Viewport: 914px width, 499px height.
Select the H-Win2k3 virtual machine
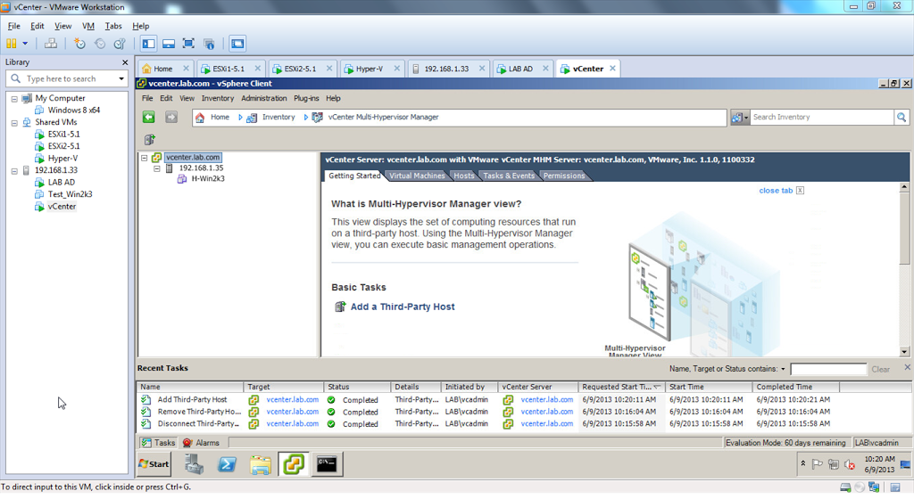click(207, 179)
